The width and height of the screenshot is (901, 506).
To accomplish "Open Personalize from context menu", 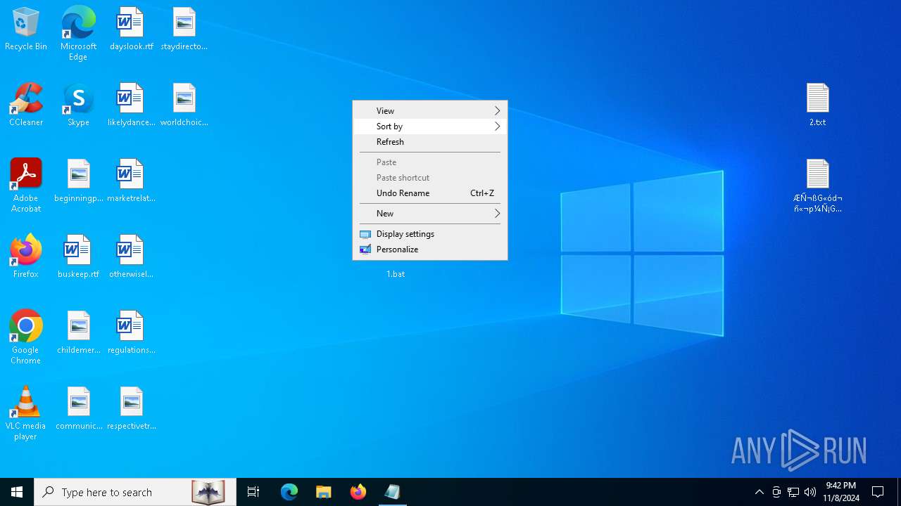I will [430, 249].
